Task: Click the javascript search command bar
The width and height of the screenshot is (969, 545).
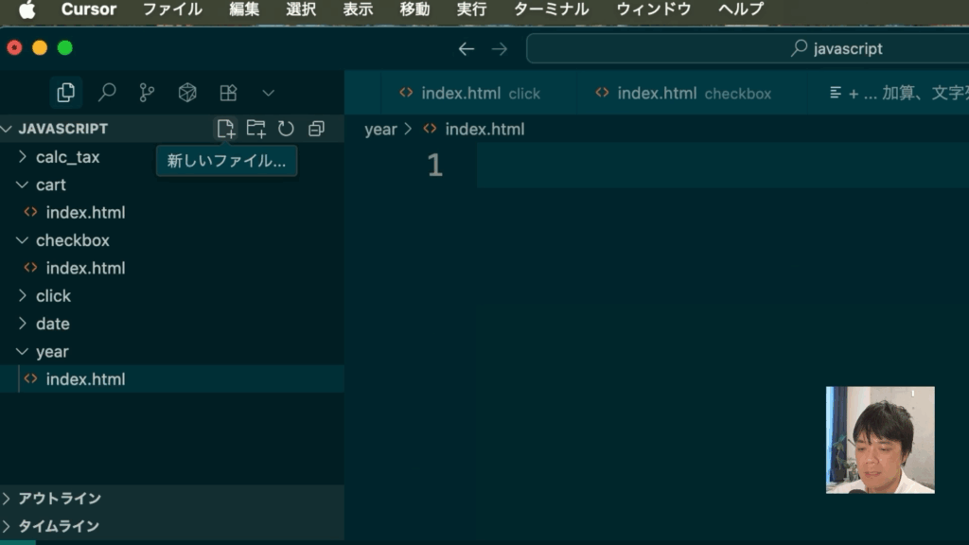Action: click(x=748, y=48)
